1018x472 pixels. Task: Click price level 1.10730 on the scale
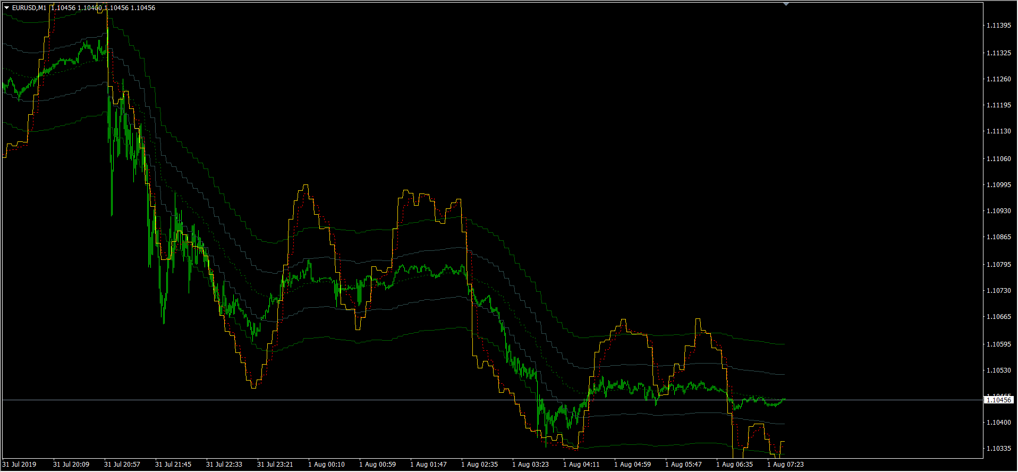click(x=998, y=291)
